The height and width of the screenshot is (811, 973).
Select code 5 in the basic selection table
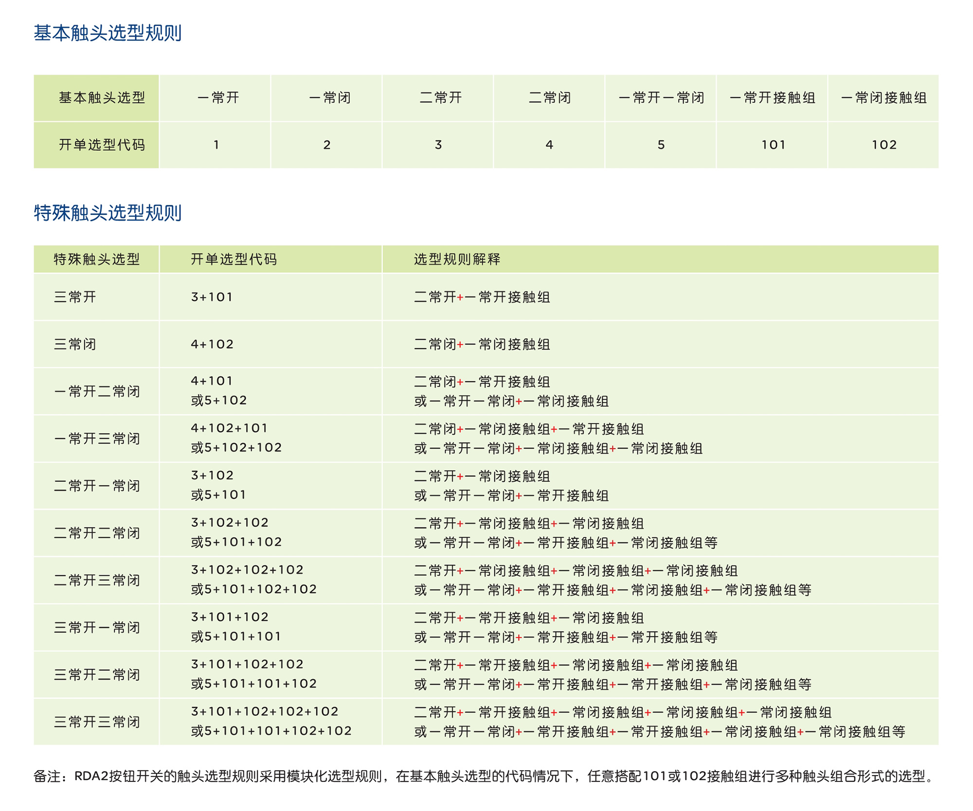[662, 144]
